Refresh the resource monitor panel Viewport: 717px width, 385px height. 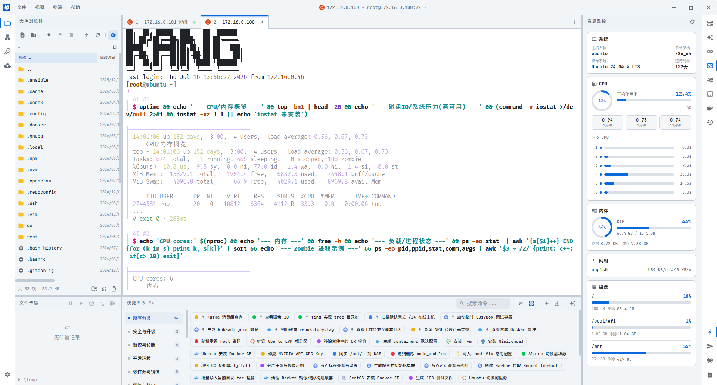[692, 22]
